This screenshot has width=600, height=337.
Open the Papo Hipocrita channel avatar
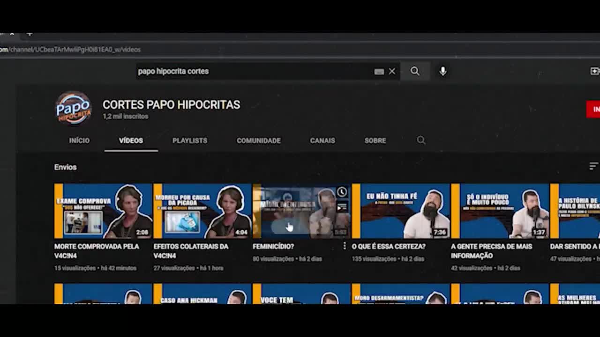click(x=74, y=108)
